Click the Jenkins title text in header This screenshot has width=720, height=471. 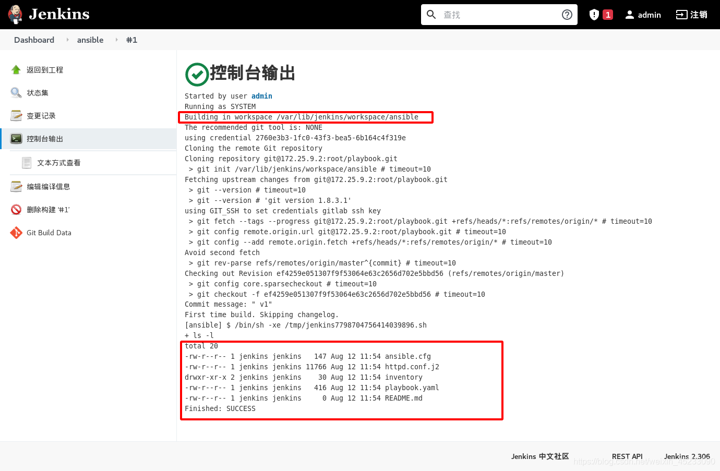pos(59,14)
